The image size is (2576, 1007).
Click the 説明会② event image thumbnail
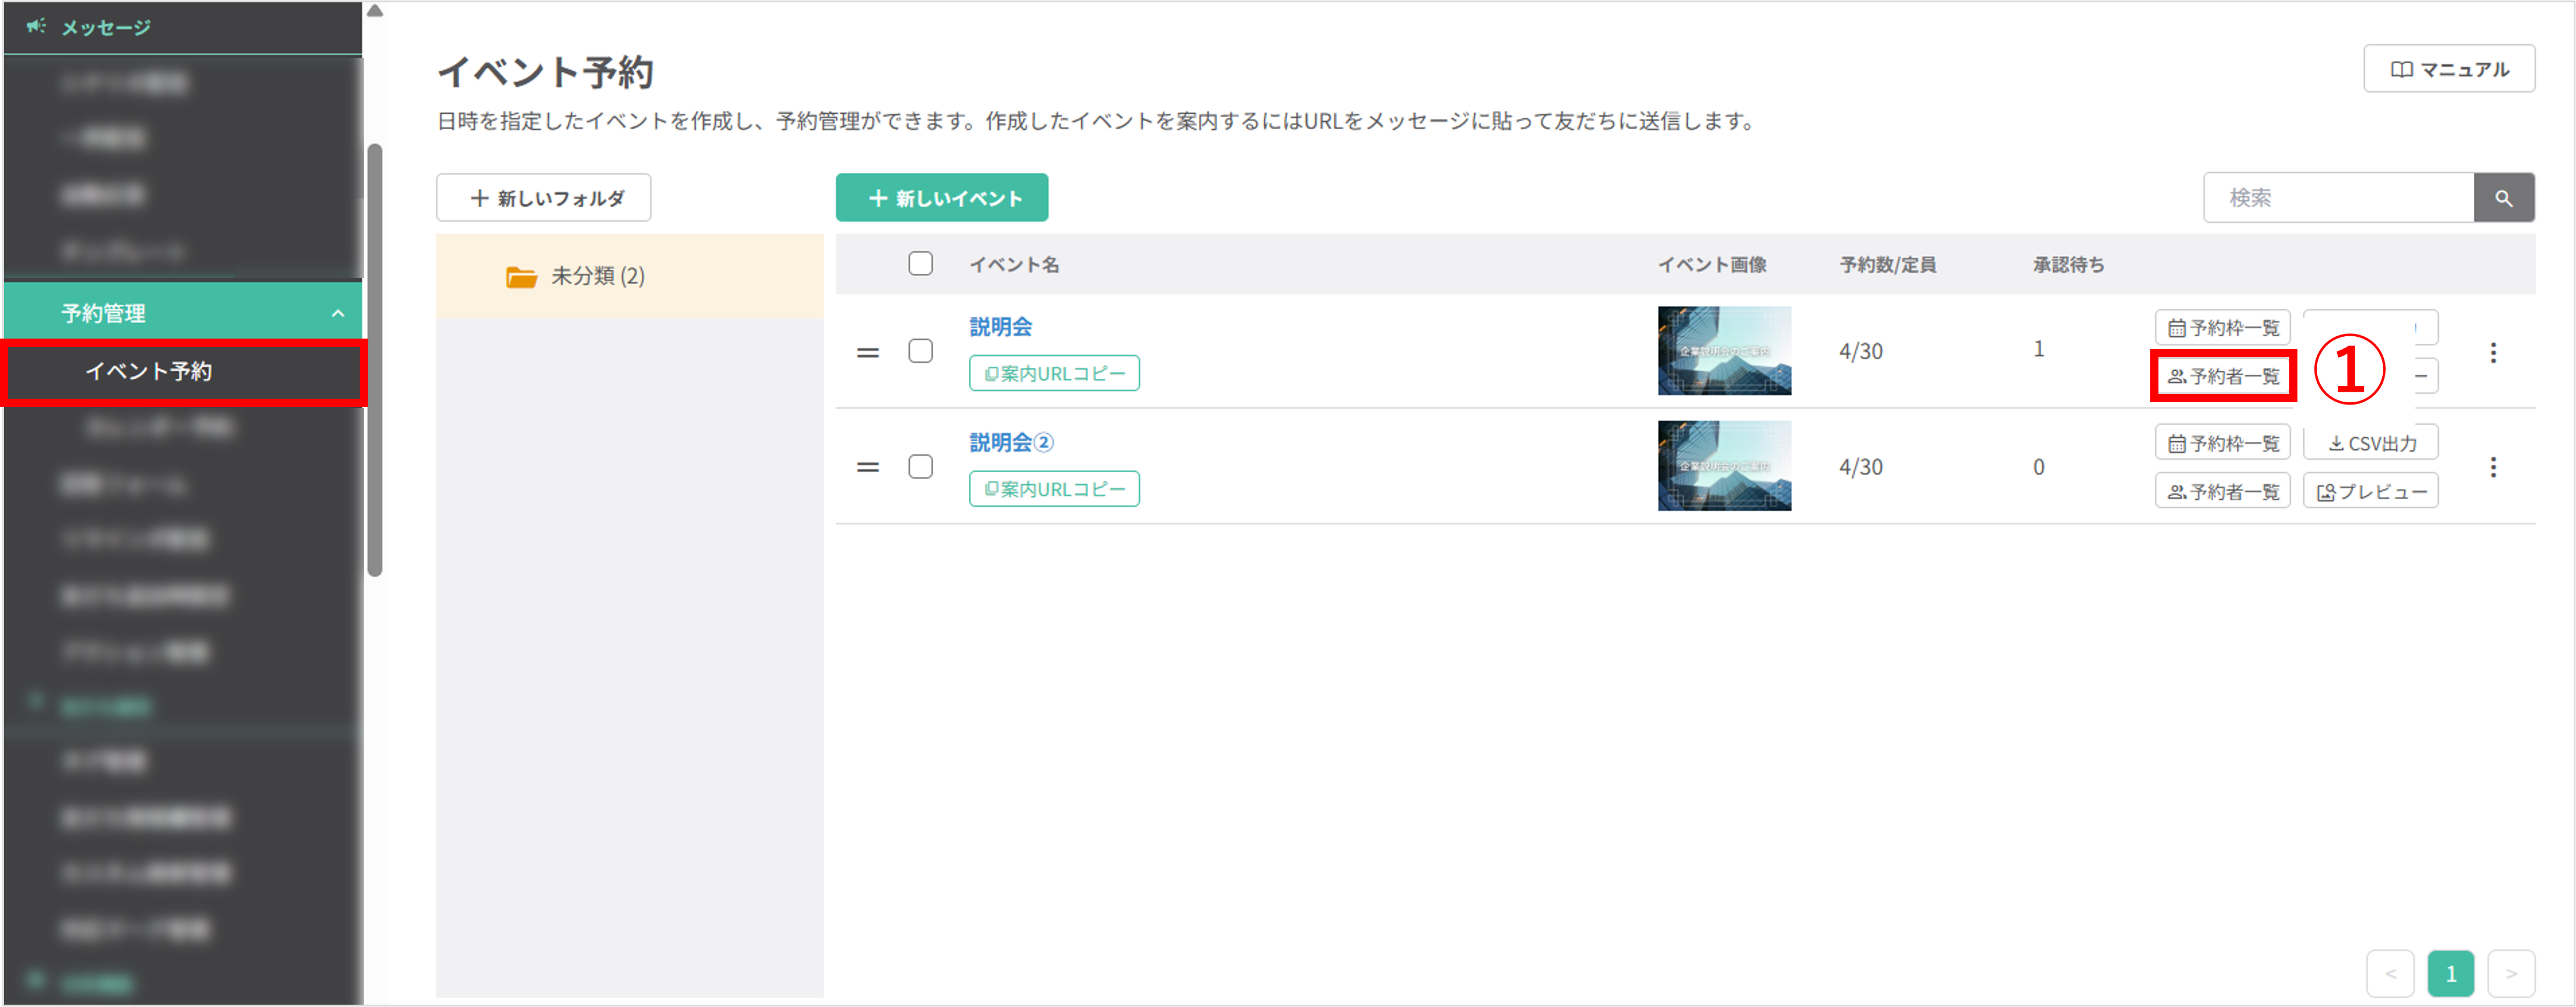coord(1724,466)
